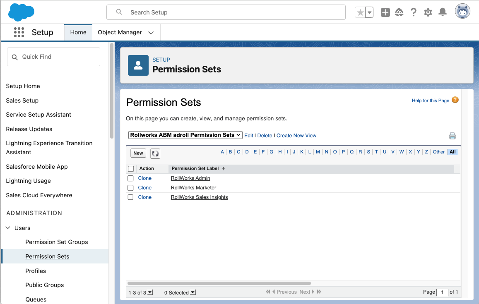Open the favorites list dropdown arrow
The width and height of the screenshot is (479, 304).
click(369, 12)
